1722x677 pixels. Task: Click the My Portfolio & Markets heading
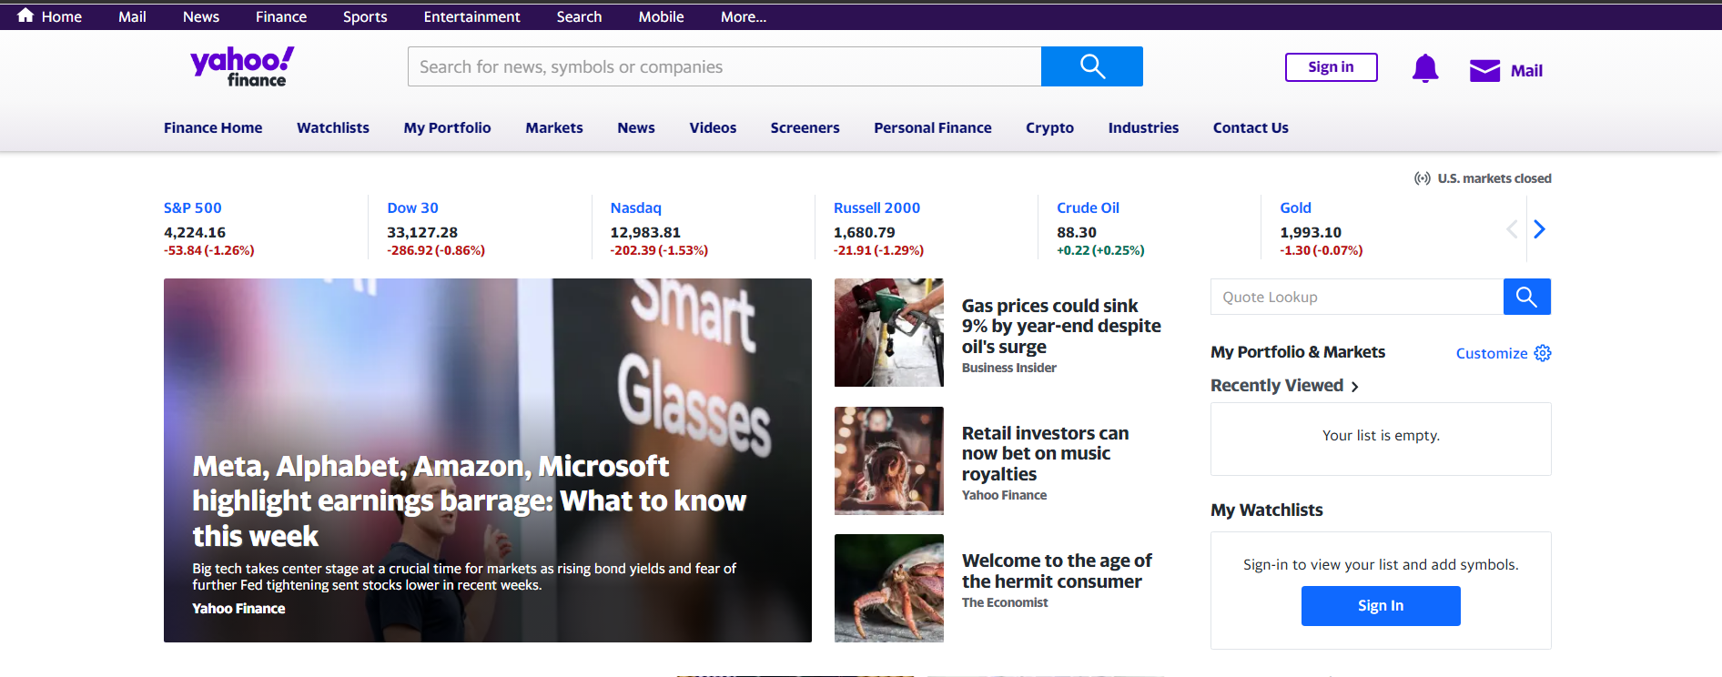[1298, 352]
